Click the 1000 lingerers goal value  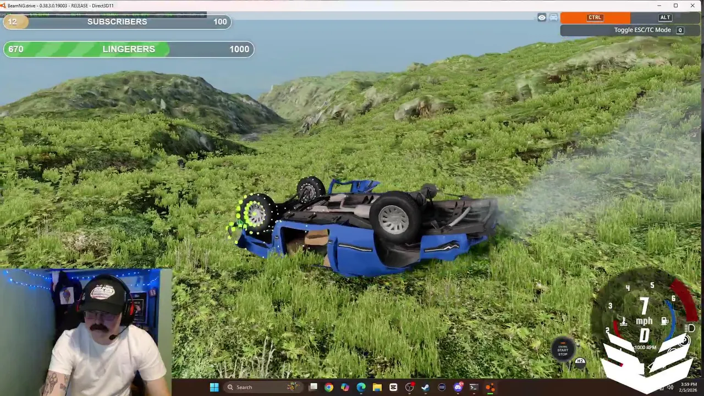pyautogui.click(x=239, y=49)
